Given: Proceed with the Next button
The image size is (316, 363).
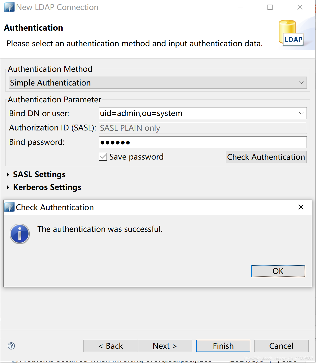Looking at the screenshot, I should click(x=165, y=346).
